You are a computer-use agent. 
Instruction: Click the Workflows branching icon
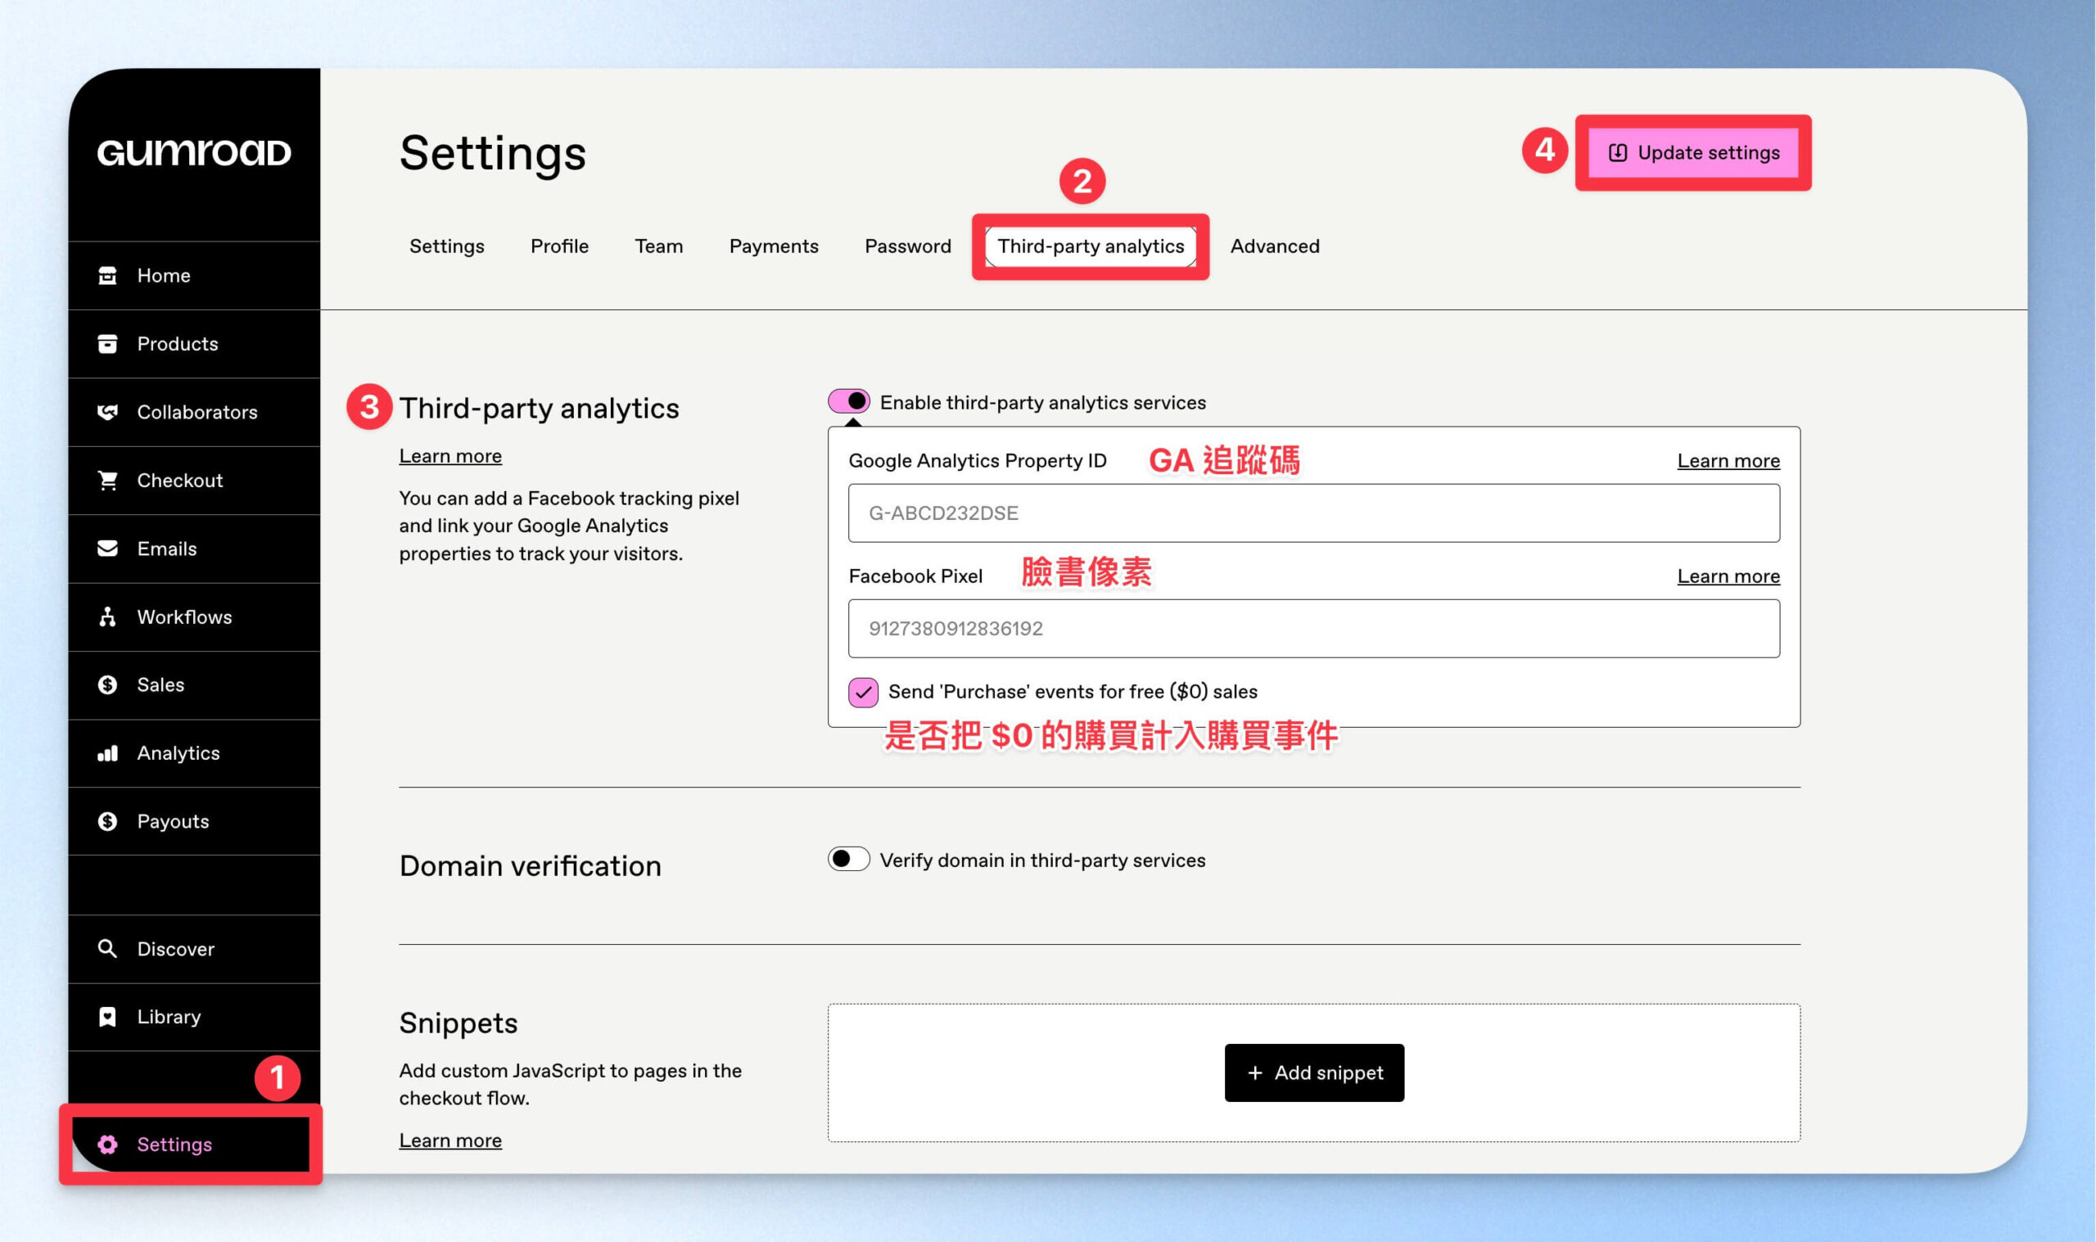(107, 616)
